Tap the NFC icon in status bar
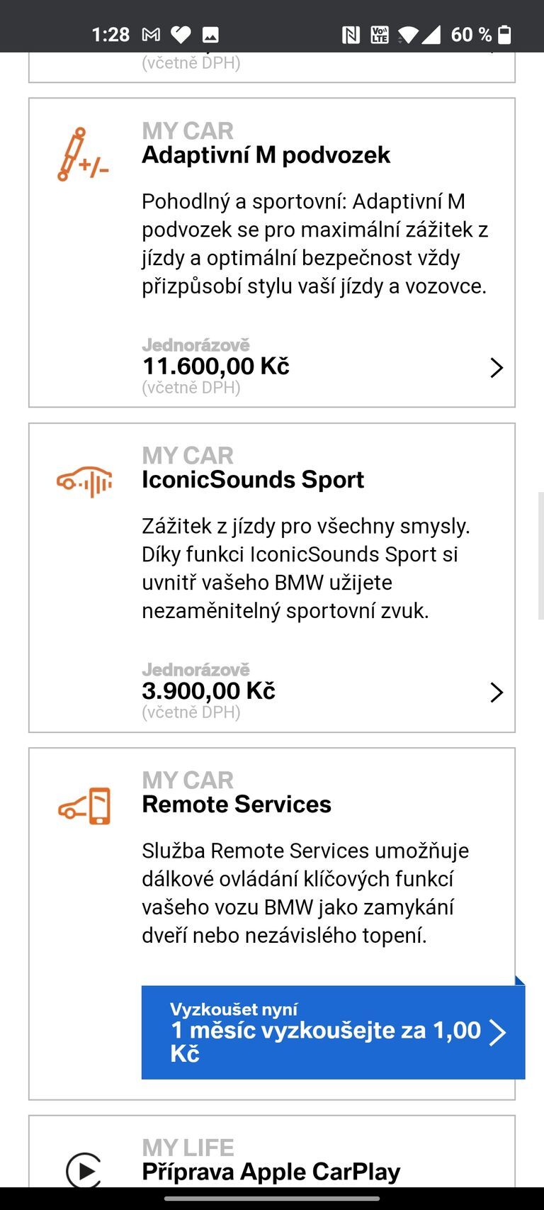Image resolution: width=544 pixels, height=1210 pixels. point(350,35)
